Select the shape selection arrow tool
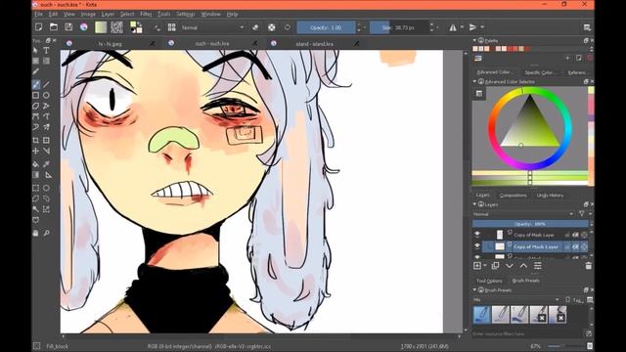Viewport: 626px width, 352px height. point(35,50)
